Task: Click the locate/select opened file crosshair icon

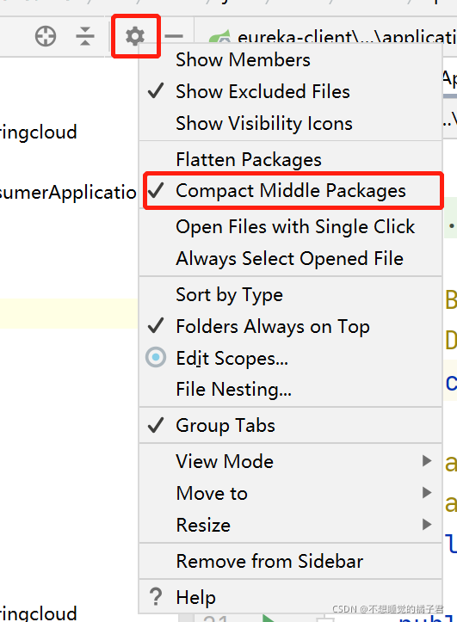Action: tap(46, 36)
